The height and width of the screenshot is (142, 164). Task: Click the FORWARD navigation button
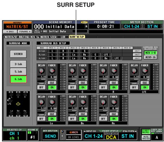[25, 32]
